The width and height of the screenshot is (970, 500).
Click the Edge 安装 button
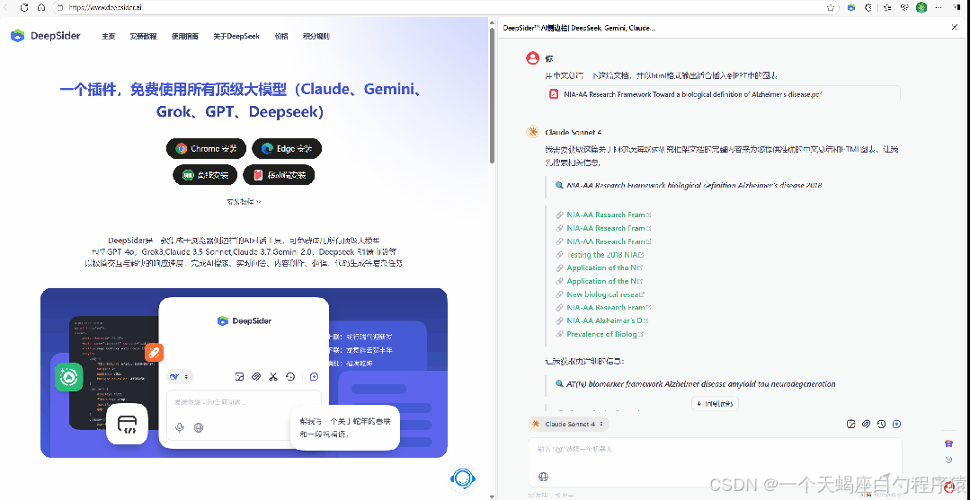(x=287, y=148)
